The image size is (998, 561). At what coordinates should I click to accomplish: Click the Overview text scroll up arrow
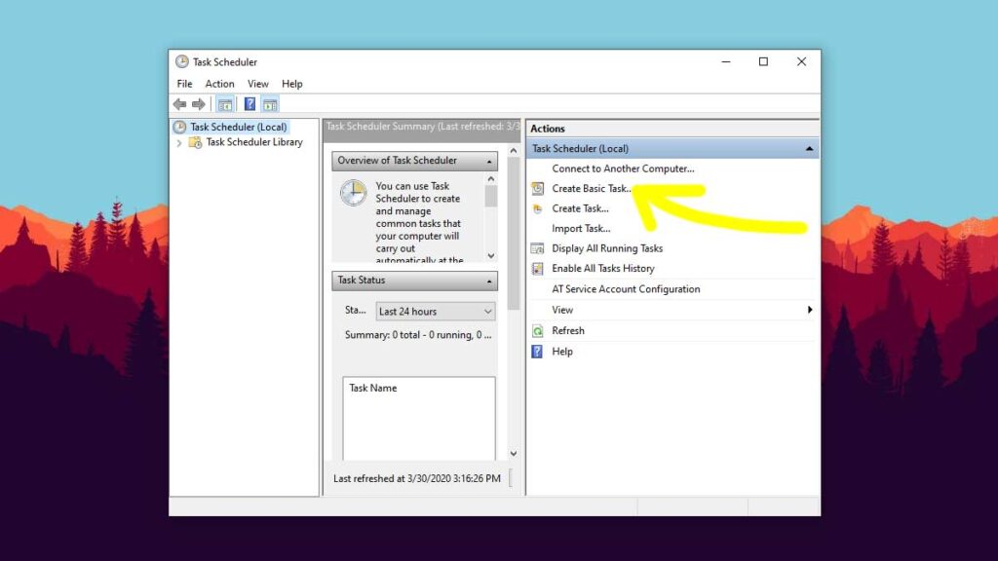pos(491,179)
